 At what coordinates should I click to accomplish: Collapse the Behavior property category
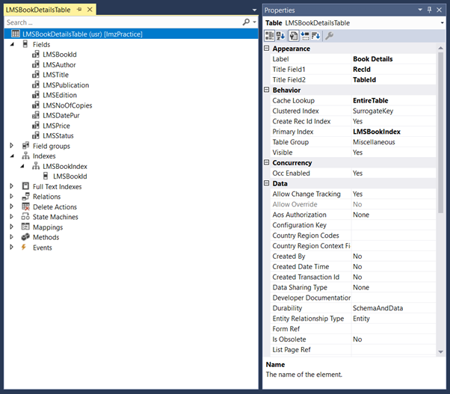pyautogui.click(x=267, y=90)
